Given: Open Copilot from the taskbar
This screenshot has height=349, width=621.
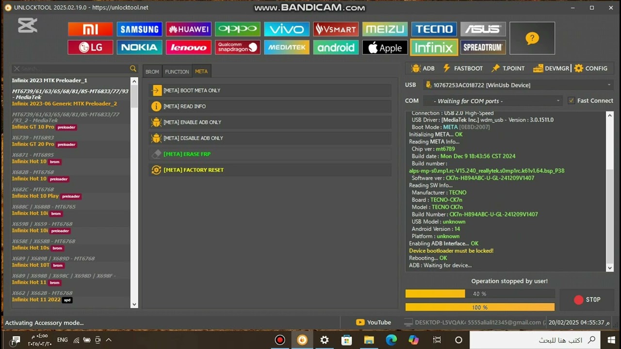Looking at the screenshot, I should click(413, 340).
